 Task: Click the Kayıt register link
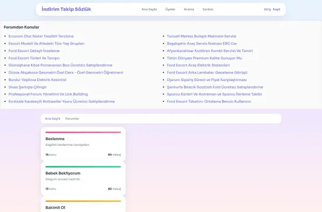(276, 9)
